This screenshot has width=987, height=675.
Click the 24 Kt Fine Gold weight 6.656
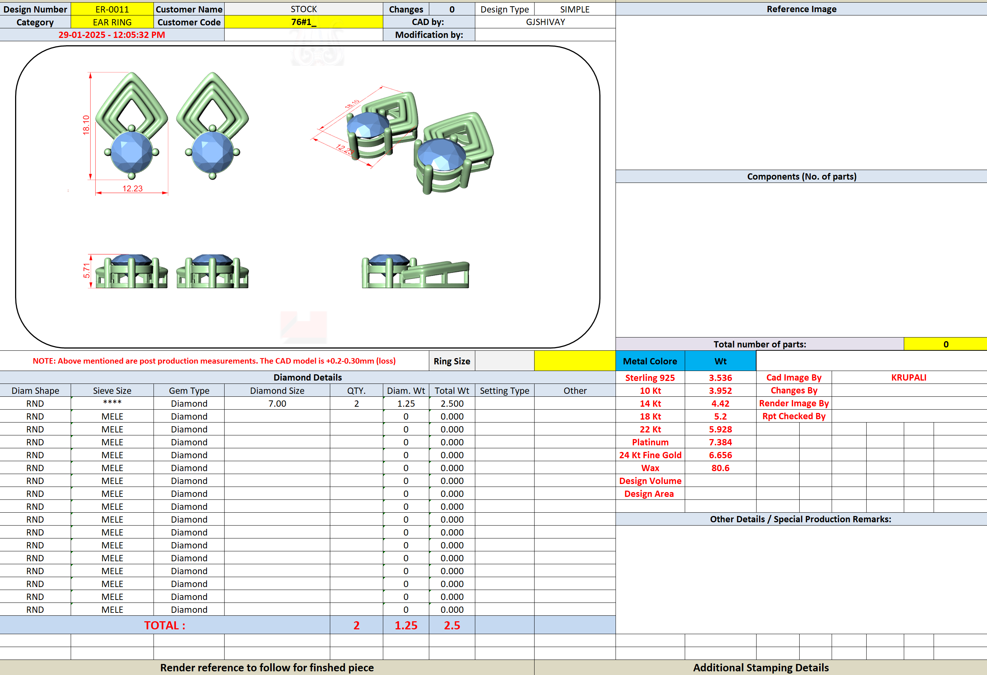point(720,455)
